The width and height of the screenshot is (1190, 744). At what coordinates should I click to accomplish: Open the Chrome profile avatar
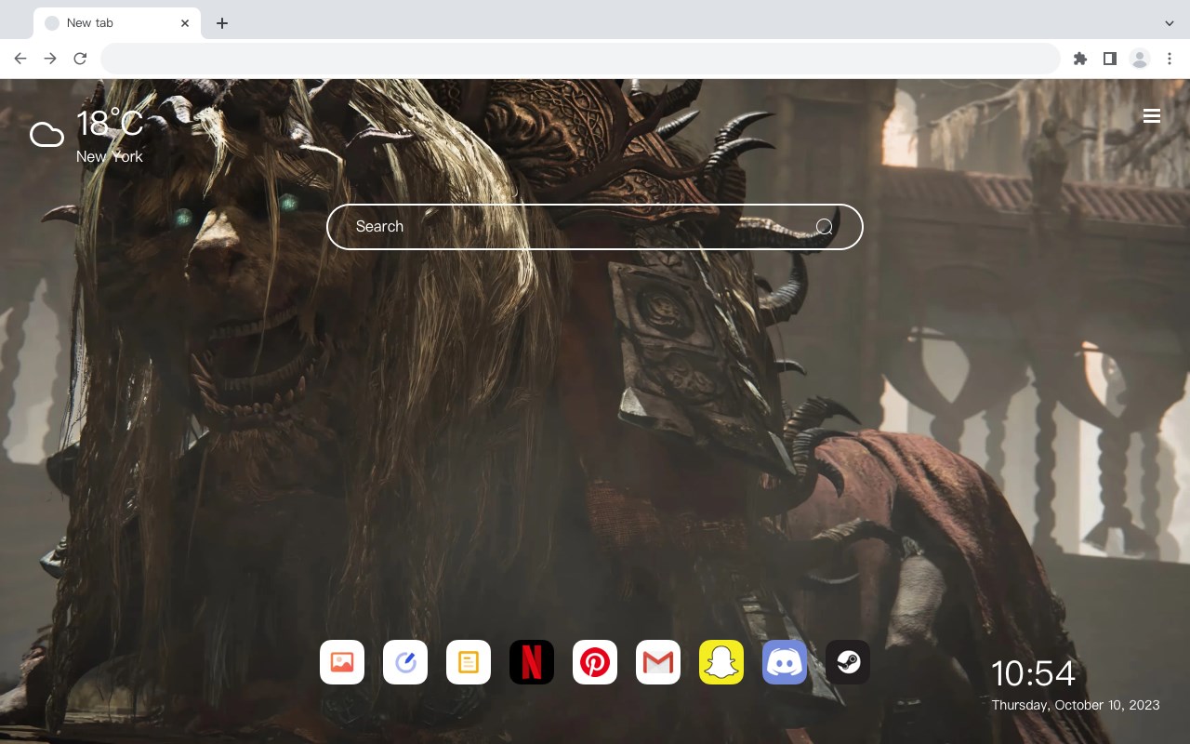1140,59
